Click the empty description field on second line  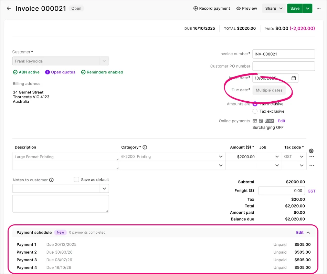pyautogui.click(x=65, y=165)
